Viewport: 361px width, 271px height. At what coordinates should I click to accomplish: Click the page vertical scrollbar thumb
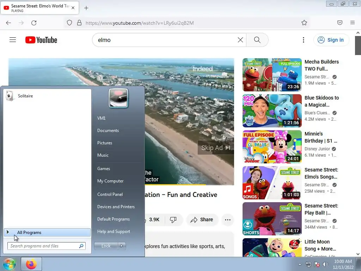358,46
